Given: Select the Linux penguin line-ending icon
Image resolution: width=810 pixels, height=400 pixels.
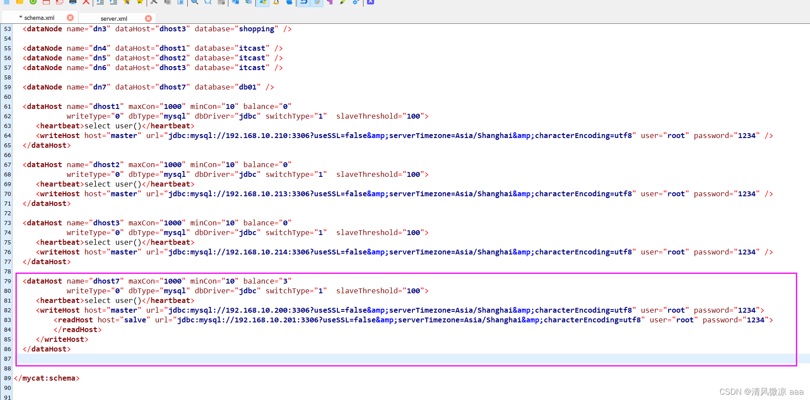Looking at the screenshot, I should (x=276, y=2).
